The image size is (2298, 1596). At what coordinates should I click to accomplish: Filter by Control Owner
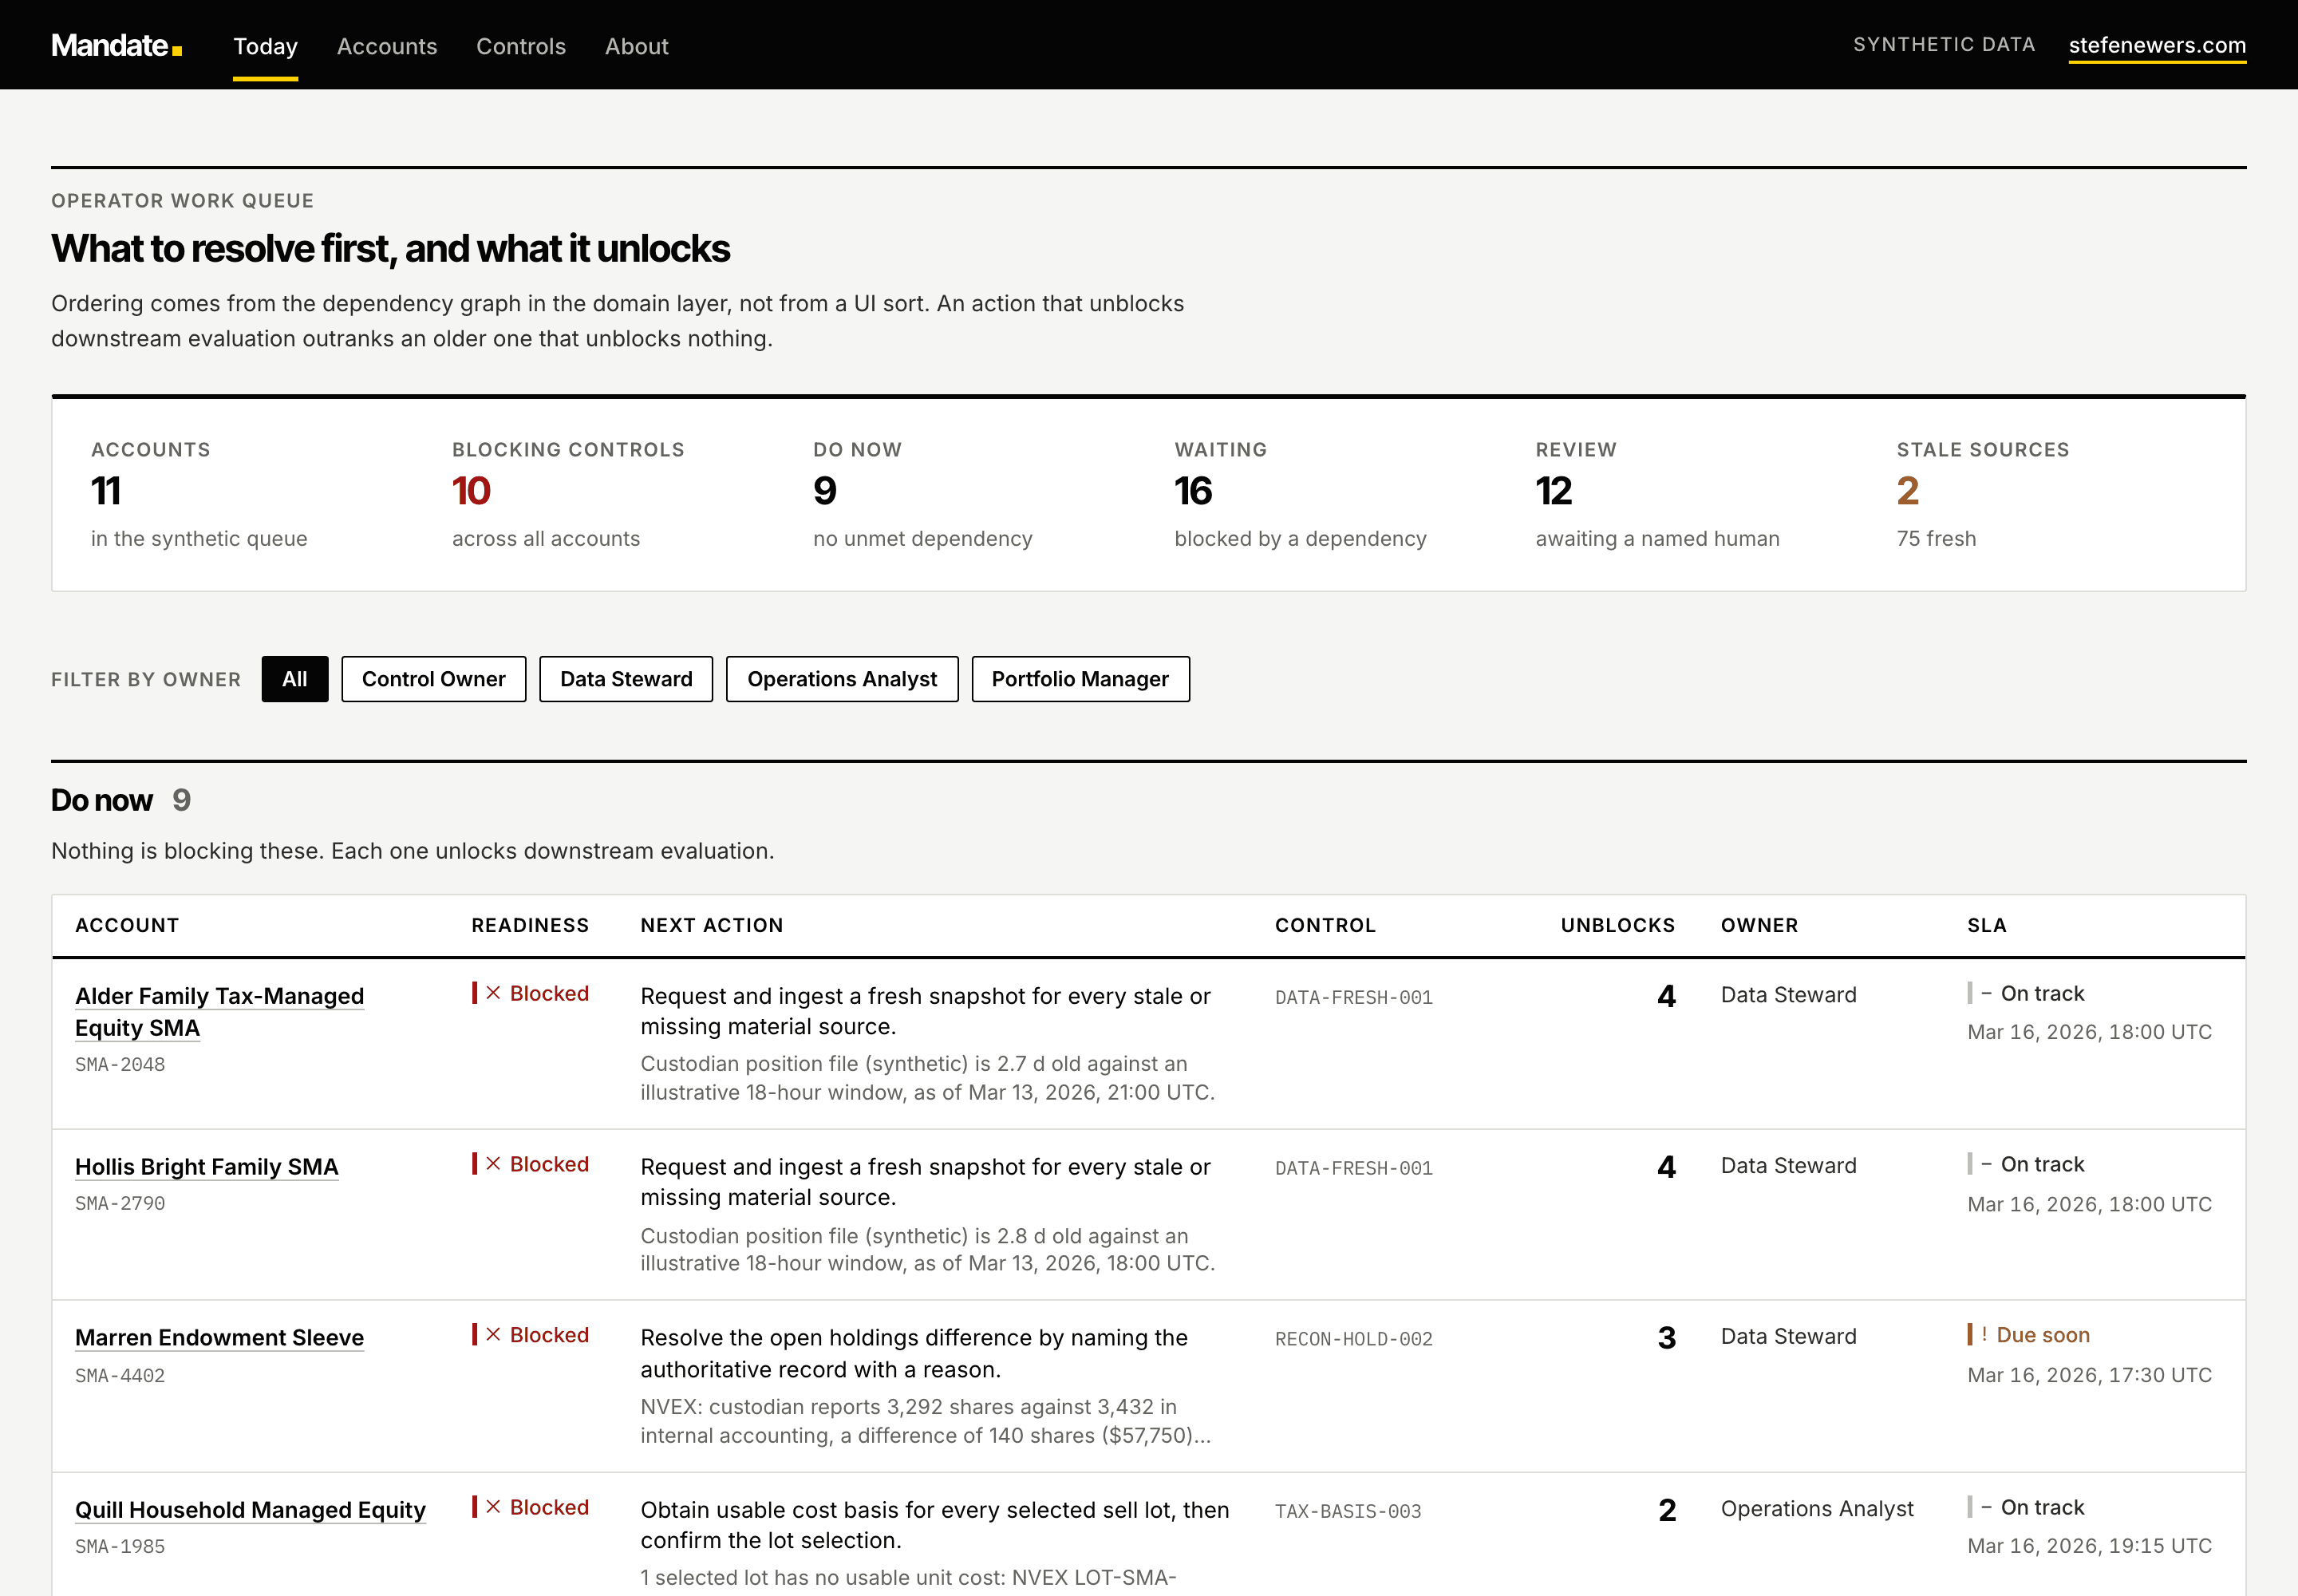pyautogui.click(x=433, y=679)
